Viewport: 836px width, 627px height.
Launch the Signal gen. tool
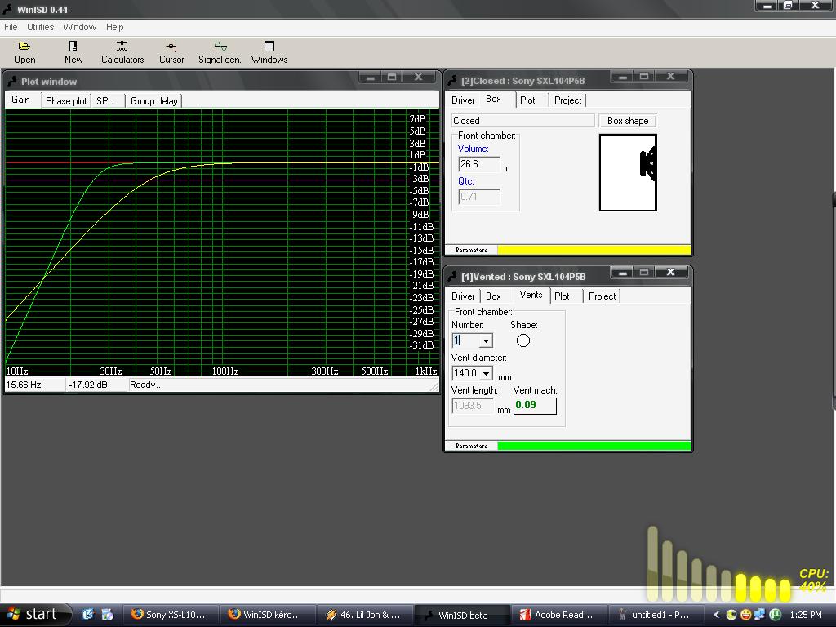pyautogui.click(x=220, y=47)
